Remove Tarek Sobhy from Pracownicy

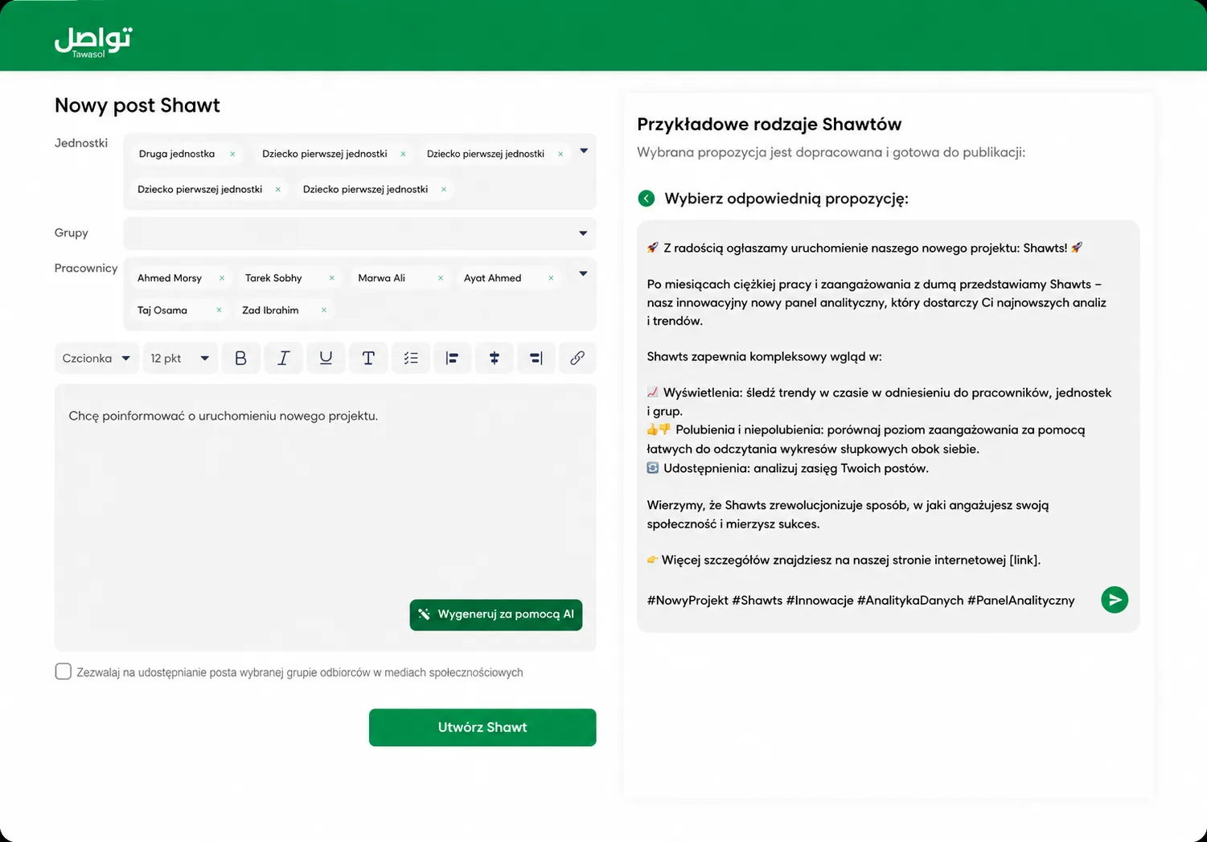pyautogui.click(x=331, y=278)
